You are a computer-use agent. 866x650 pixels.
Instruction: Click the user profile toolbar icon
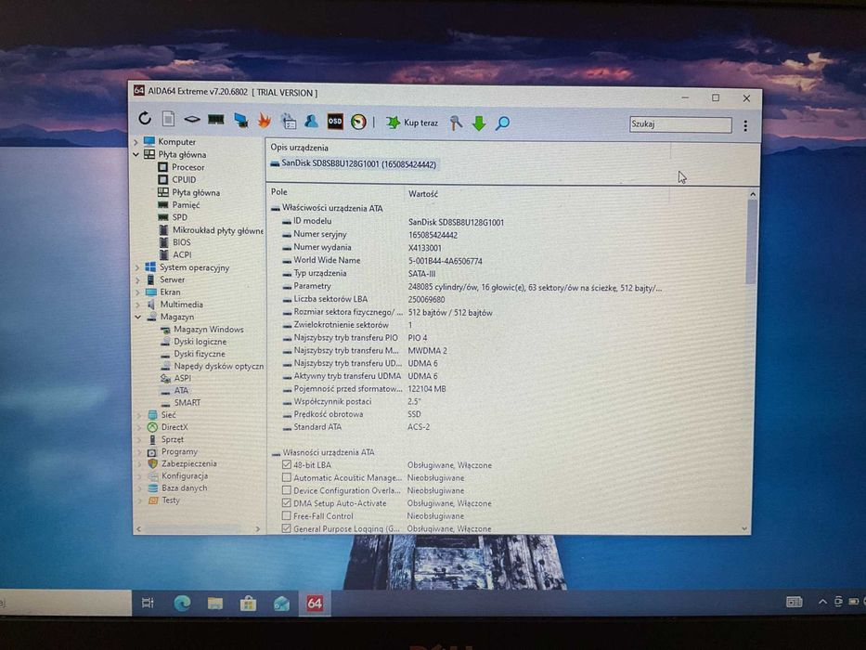[311, 121]
